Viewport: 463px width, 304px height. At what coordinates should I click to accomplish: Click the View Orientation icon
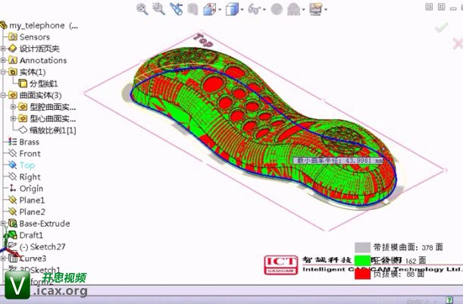pyautogui.click(x=210, y=9)
